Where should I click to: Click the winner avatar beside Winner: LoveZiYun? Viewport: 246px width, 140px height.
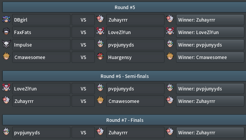tap(170, 31)
